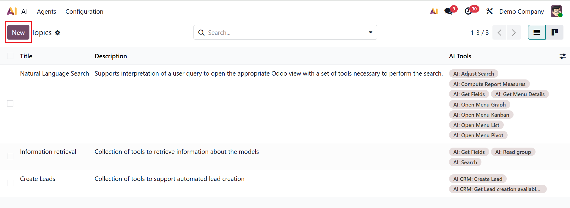The width and height of the screenshot is (570, 208).
Task: Expand the search filter options dropdown
Action: [371, 32]
